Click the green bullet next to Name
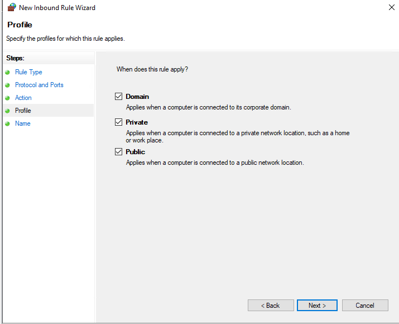 click(x=7, y=124)
